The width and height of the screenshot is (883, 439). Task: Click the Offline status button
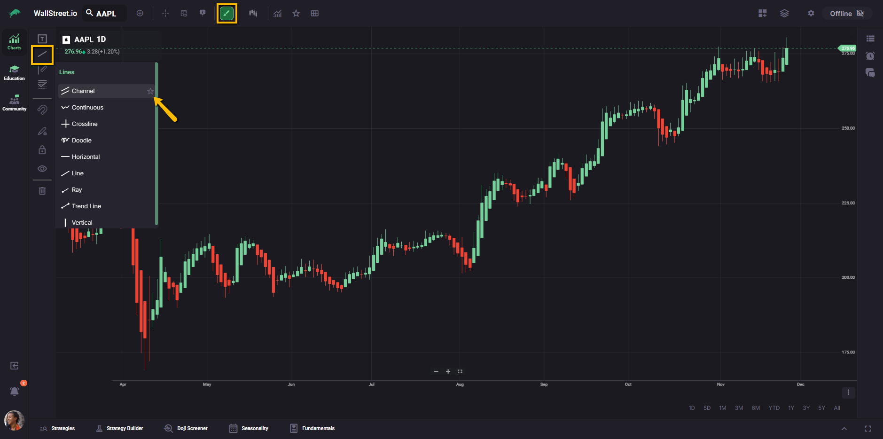coord(846,14)
